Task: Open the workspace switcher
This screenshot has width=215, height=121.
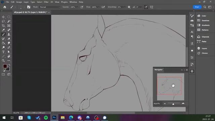Action: coord(210,7)
